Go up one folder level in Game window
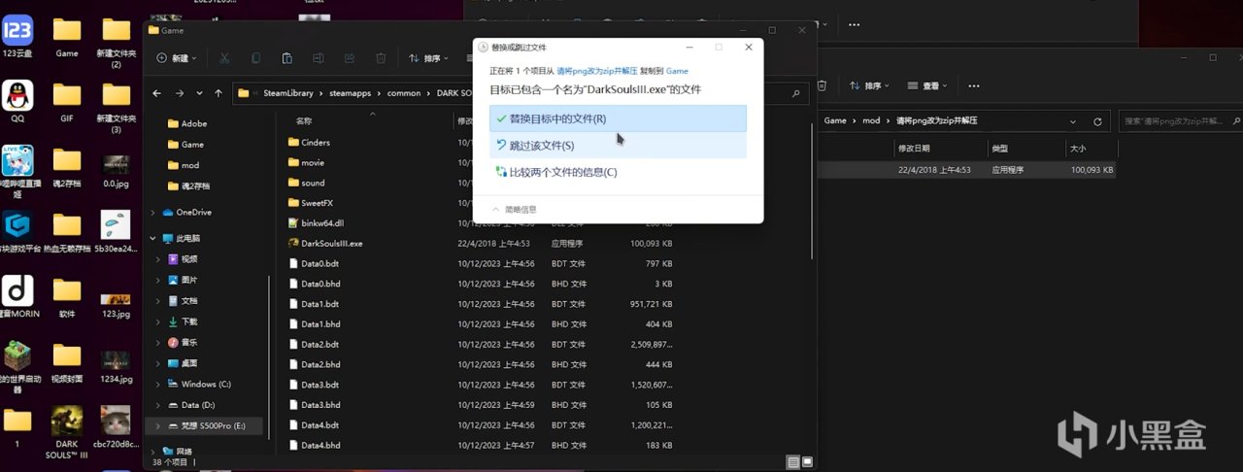1243x472 pixels. coord(218,93)
